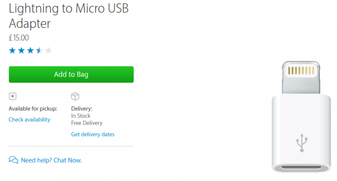Open the Check availability link

pyautogui.click(x=29, y=119)
